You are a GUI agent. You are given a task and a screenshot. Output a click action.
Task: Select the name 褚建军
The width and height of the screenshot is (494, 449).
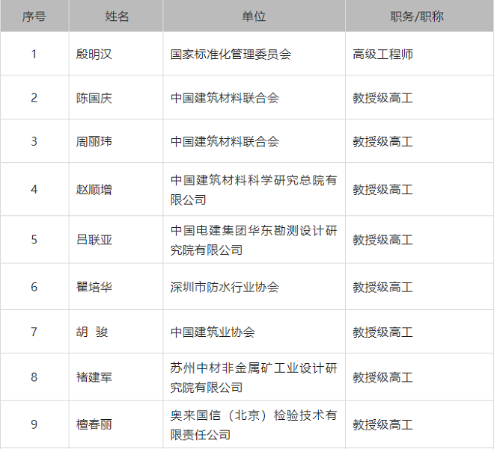[x=94, y=377]
